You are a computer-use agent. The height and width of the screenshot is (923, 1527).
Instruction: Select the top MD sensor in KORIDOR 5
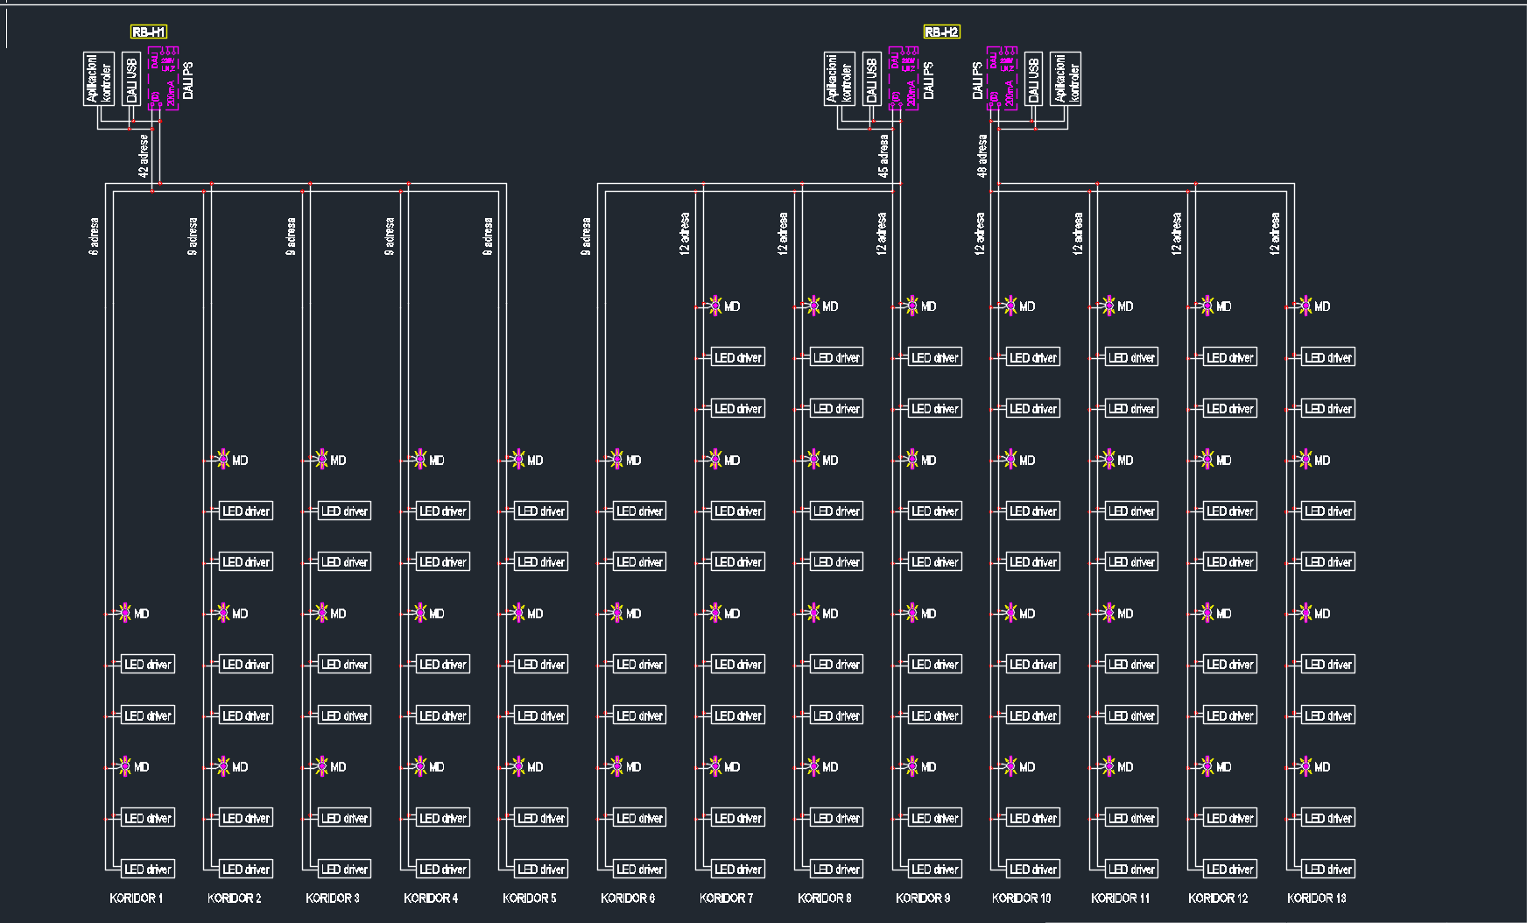pos(519,460)
